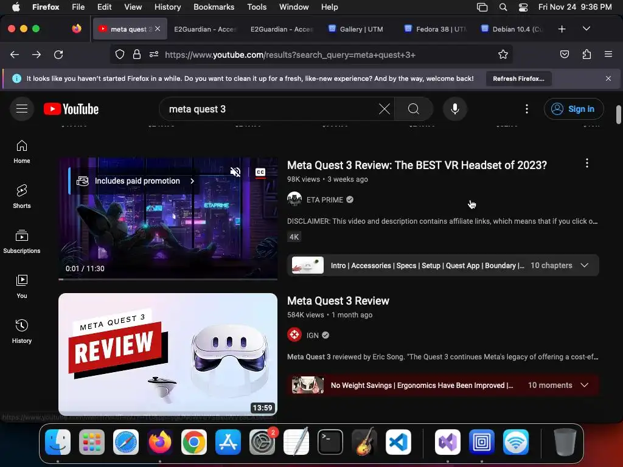Open Visual Studio Code from Dock

click(x=398, y=442)
